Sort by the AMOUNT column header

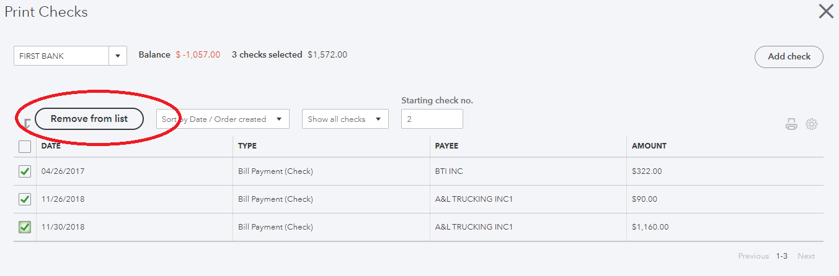click(x=649, y=146)
